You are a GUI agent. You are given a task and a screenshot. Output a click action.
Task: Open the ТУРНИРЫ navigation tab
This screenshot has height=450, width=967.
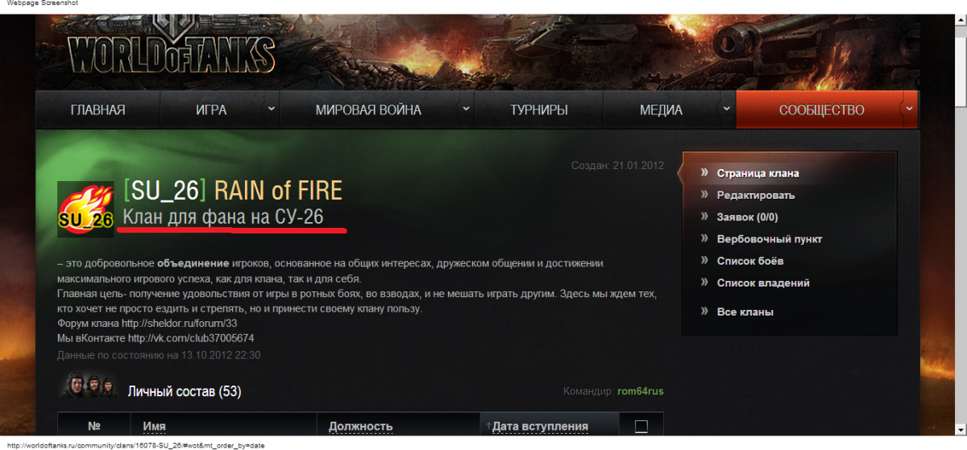click(538, 110)
